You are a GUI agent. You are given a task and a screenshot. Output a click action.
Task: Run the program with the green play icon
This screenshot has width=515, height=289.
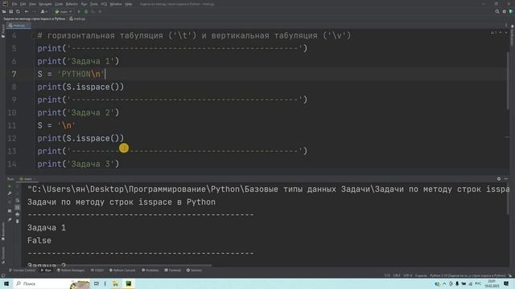tap(79, 11)
